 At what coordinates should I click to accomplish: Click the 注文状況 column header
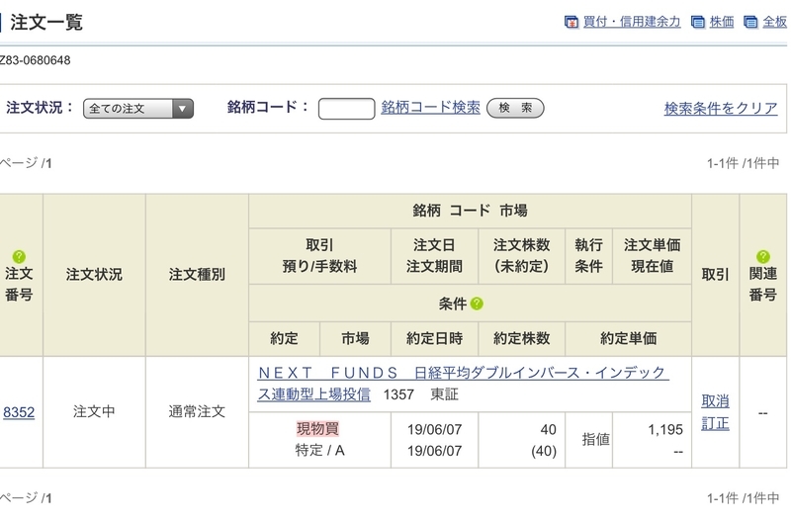tap(94, 275)
